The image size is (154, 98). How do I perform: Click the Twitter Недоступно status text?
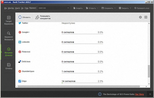(x=68, y=23)
